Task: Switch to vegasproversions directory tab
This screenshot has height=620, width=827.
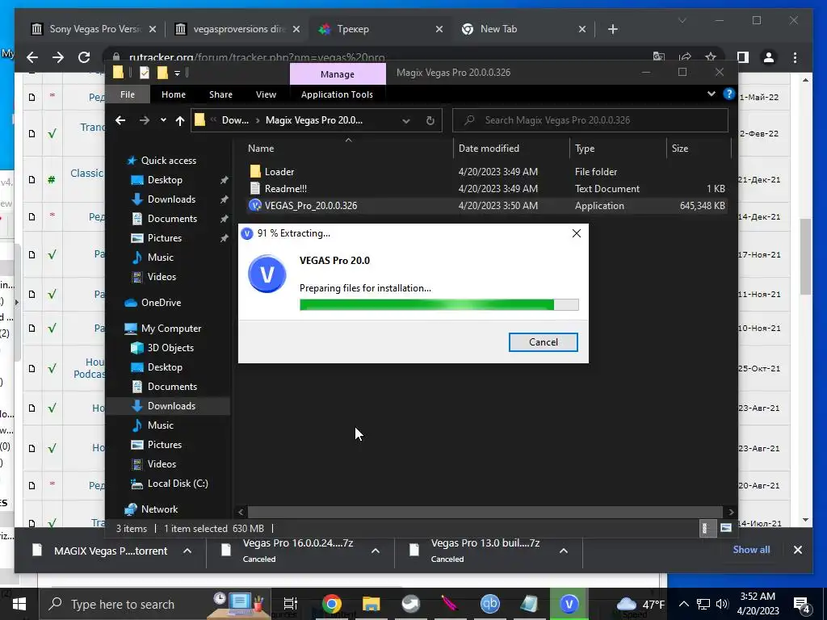Action: 238,29
